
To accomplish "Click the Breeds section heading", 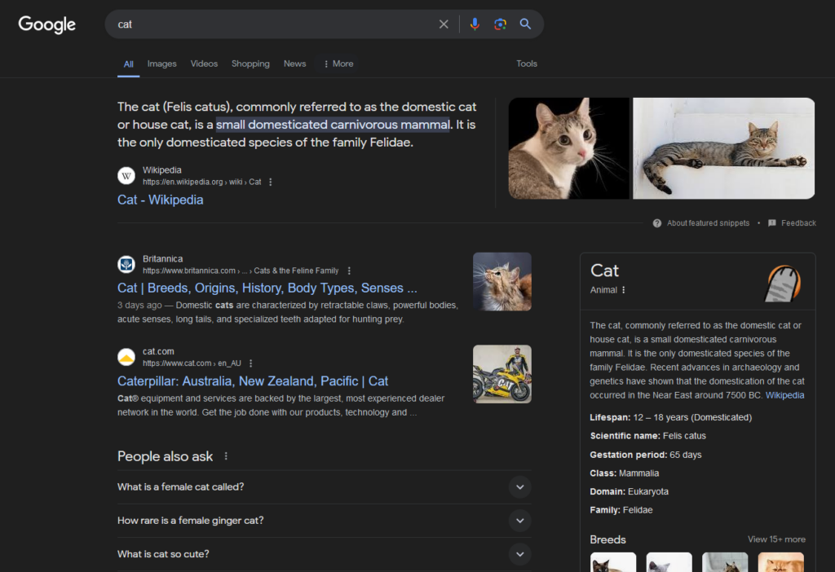I will click(x=607, y=539).
